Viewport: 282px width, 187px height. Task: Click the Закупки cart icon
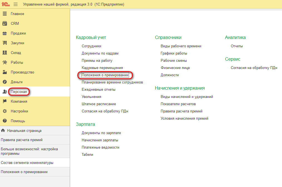[5, 43]
